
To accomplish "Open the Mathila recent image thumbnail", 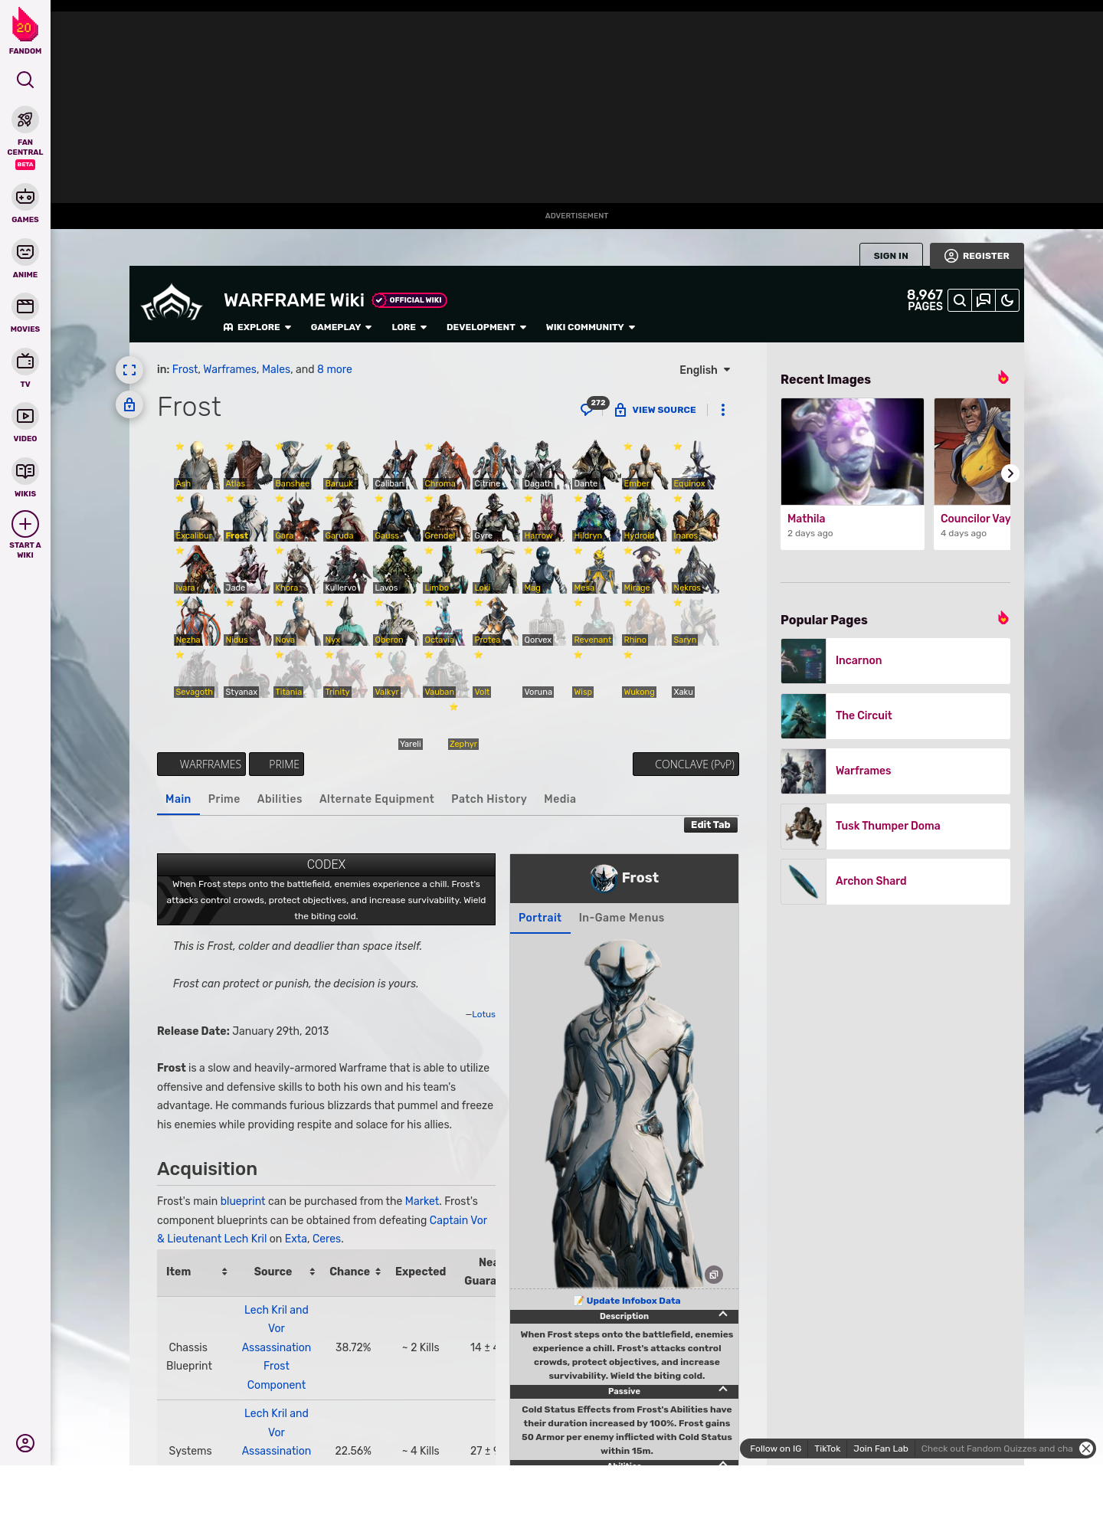I will point(853,451).
